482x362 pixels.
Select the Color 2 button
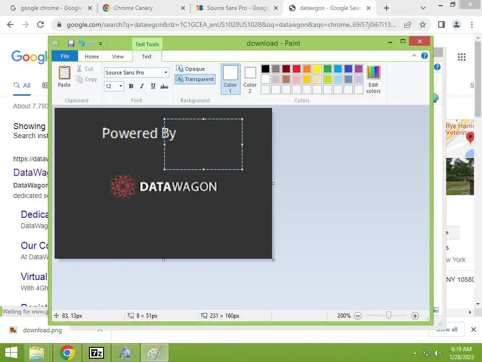click(x=250, y=79)
